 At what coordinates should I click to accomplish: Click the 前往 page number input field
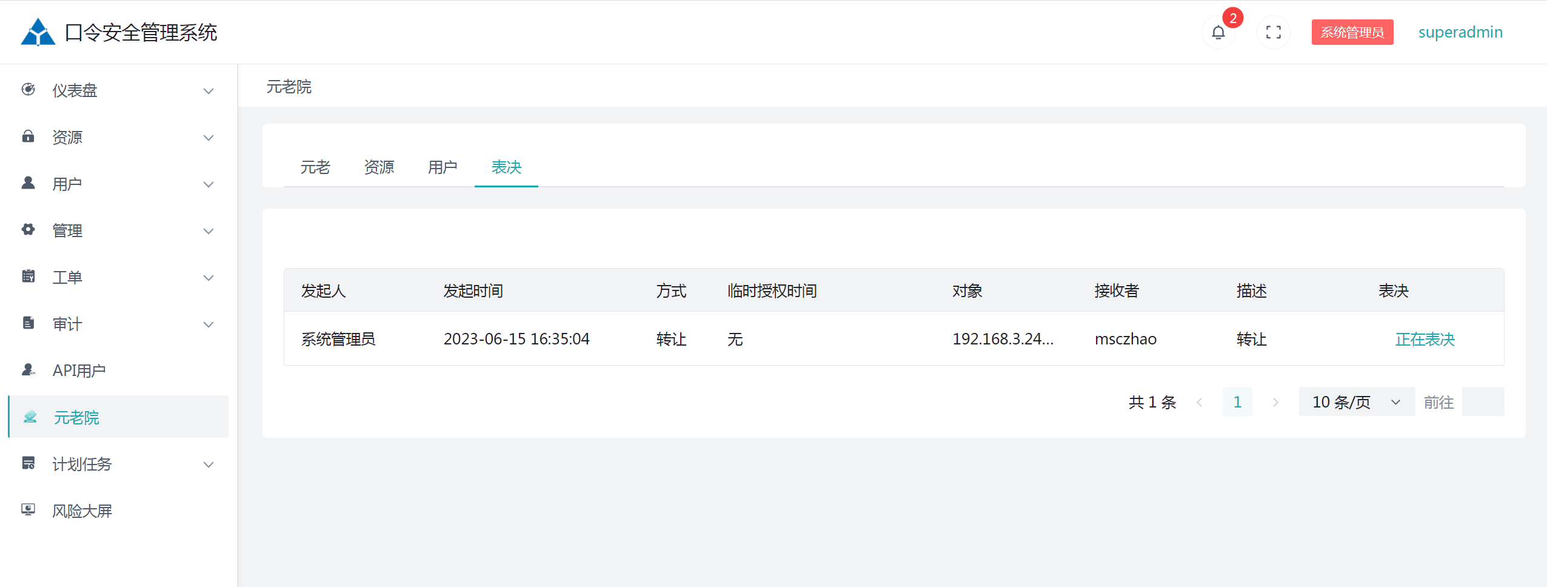(x=1483, y=402)
